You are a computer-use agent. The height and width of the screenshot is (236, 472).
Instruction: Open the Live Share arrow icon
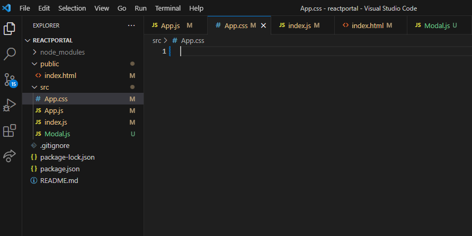coord(10,156)
